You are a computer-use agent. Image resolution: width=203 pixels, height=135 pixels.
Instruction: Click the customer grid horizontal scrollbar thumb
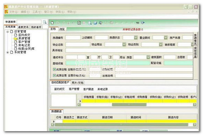(129, 104)
